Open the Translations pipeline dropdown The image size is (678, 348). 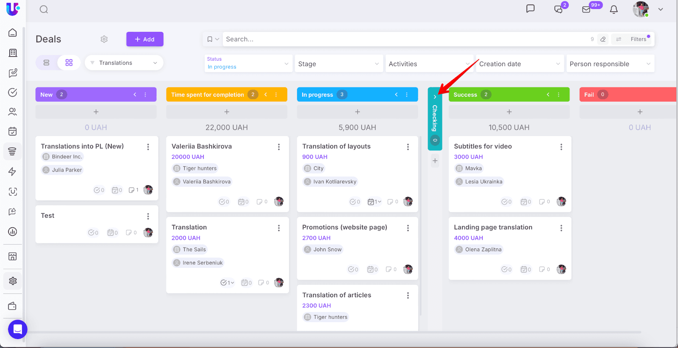124,63
